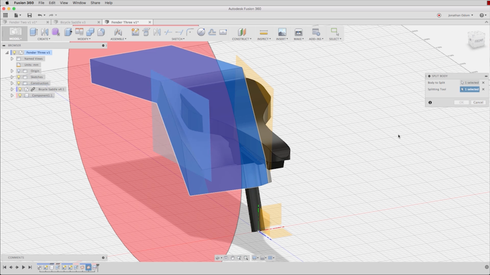Expand the Construction folder in browser
The image size is (490, 275).
[x=12, y=83]
